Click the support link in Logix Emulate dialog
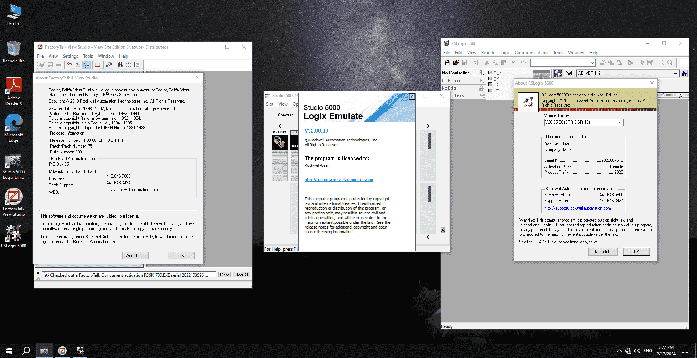The image size is (697, 358). (x=339, y=180)
